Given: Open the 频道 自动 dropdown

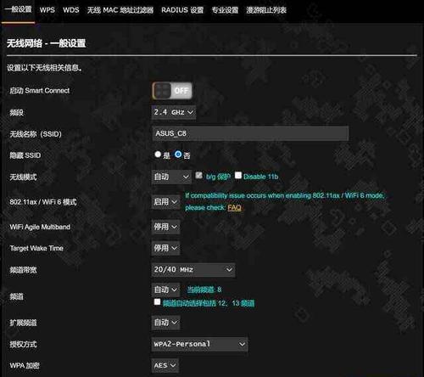Looking at the screenshot, I should click(x=165, y=290).
